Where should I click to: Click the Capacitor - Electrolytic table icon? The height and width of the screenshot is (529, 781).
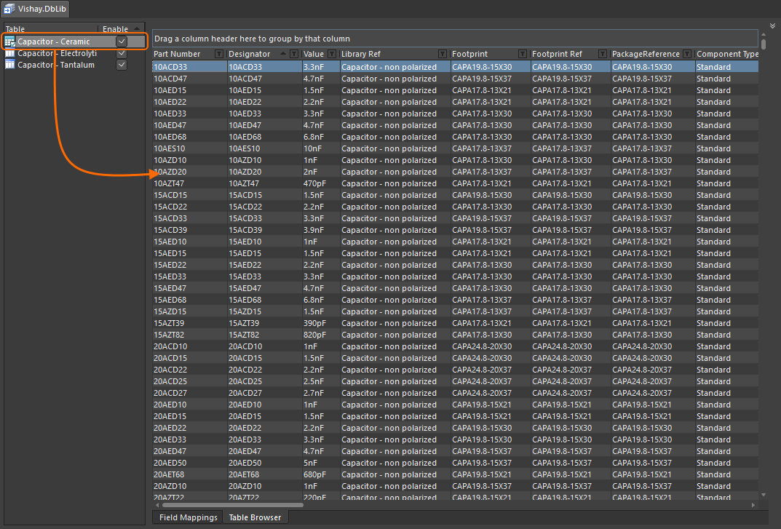coord(10,53)
